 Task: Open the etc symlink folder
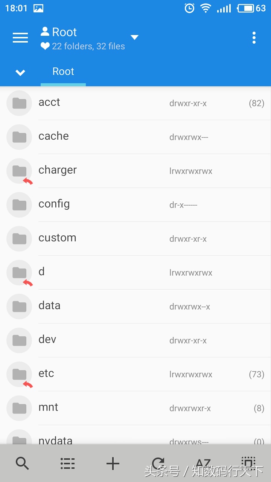[46, 374]
